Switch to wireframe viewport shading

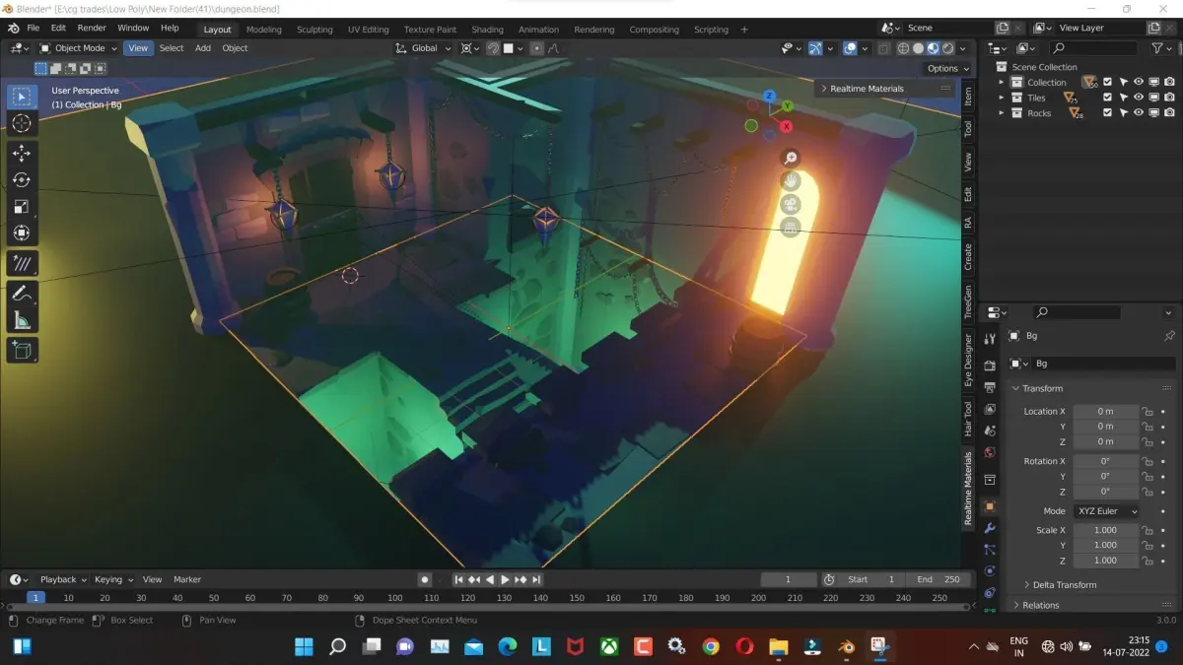click(903, 48)
